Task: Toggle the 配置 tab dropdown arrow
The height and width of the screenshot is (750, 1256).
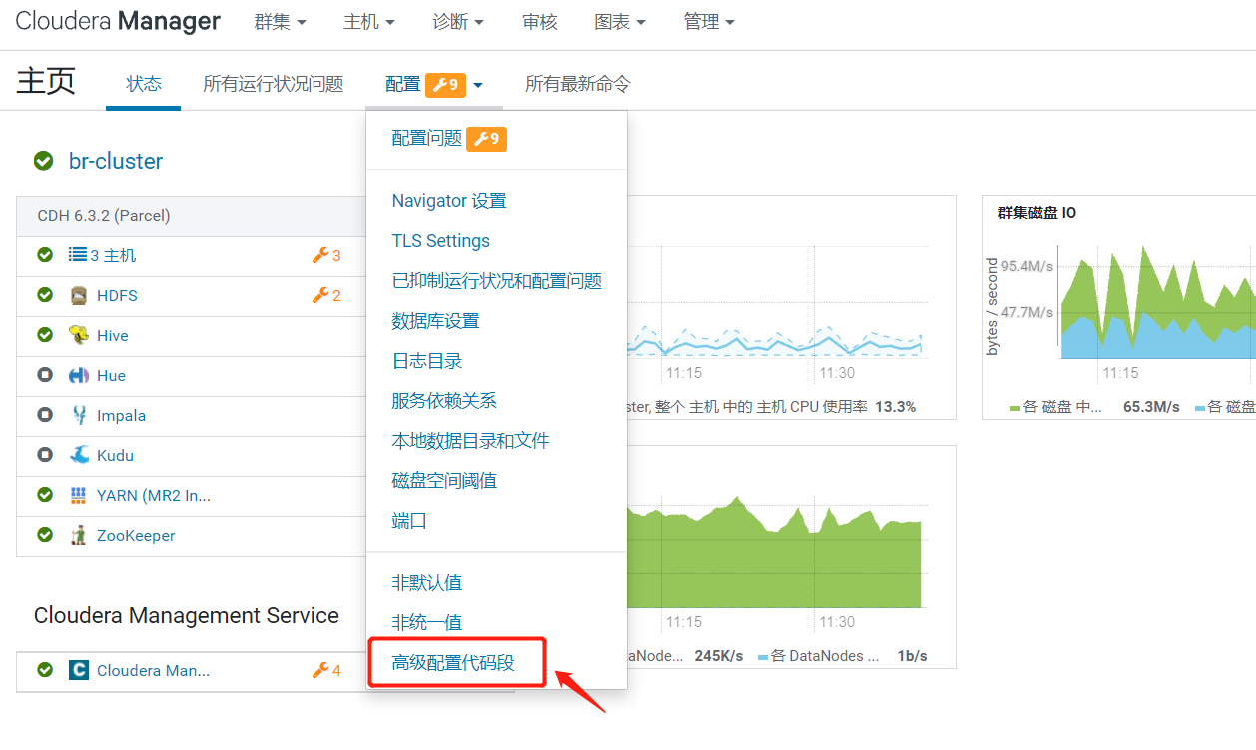Action: click(478, 85)
